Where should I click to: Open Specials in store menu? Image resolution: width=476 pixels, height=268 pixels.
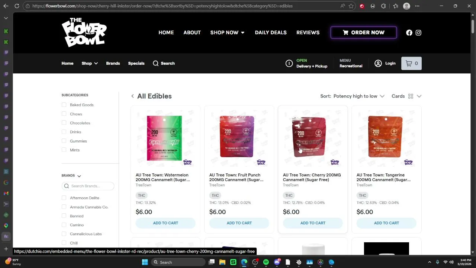[x=136, y=63]
